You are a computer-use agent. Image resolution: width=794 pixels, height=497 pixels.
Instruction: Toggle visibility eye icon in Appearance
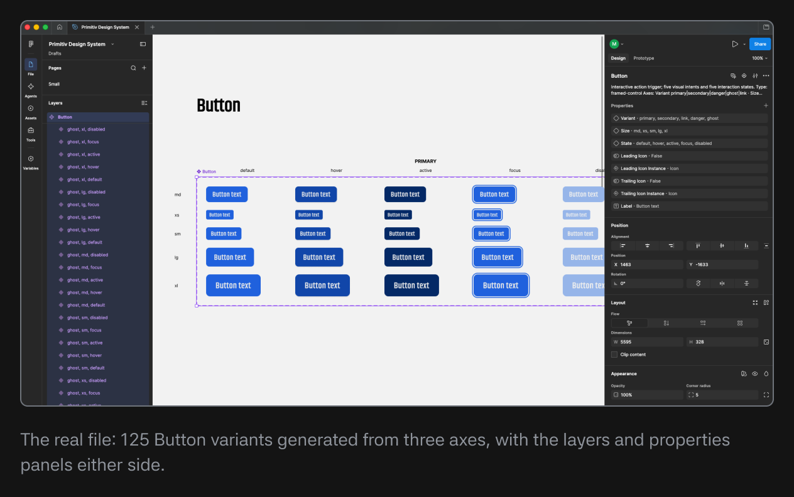point(755,373)
